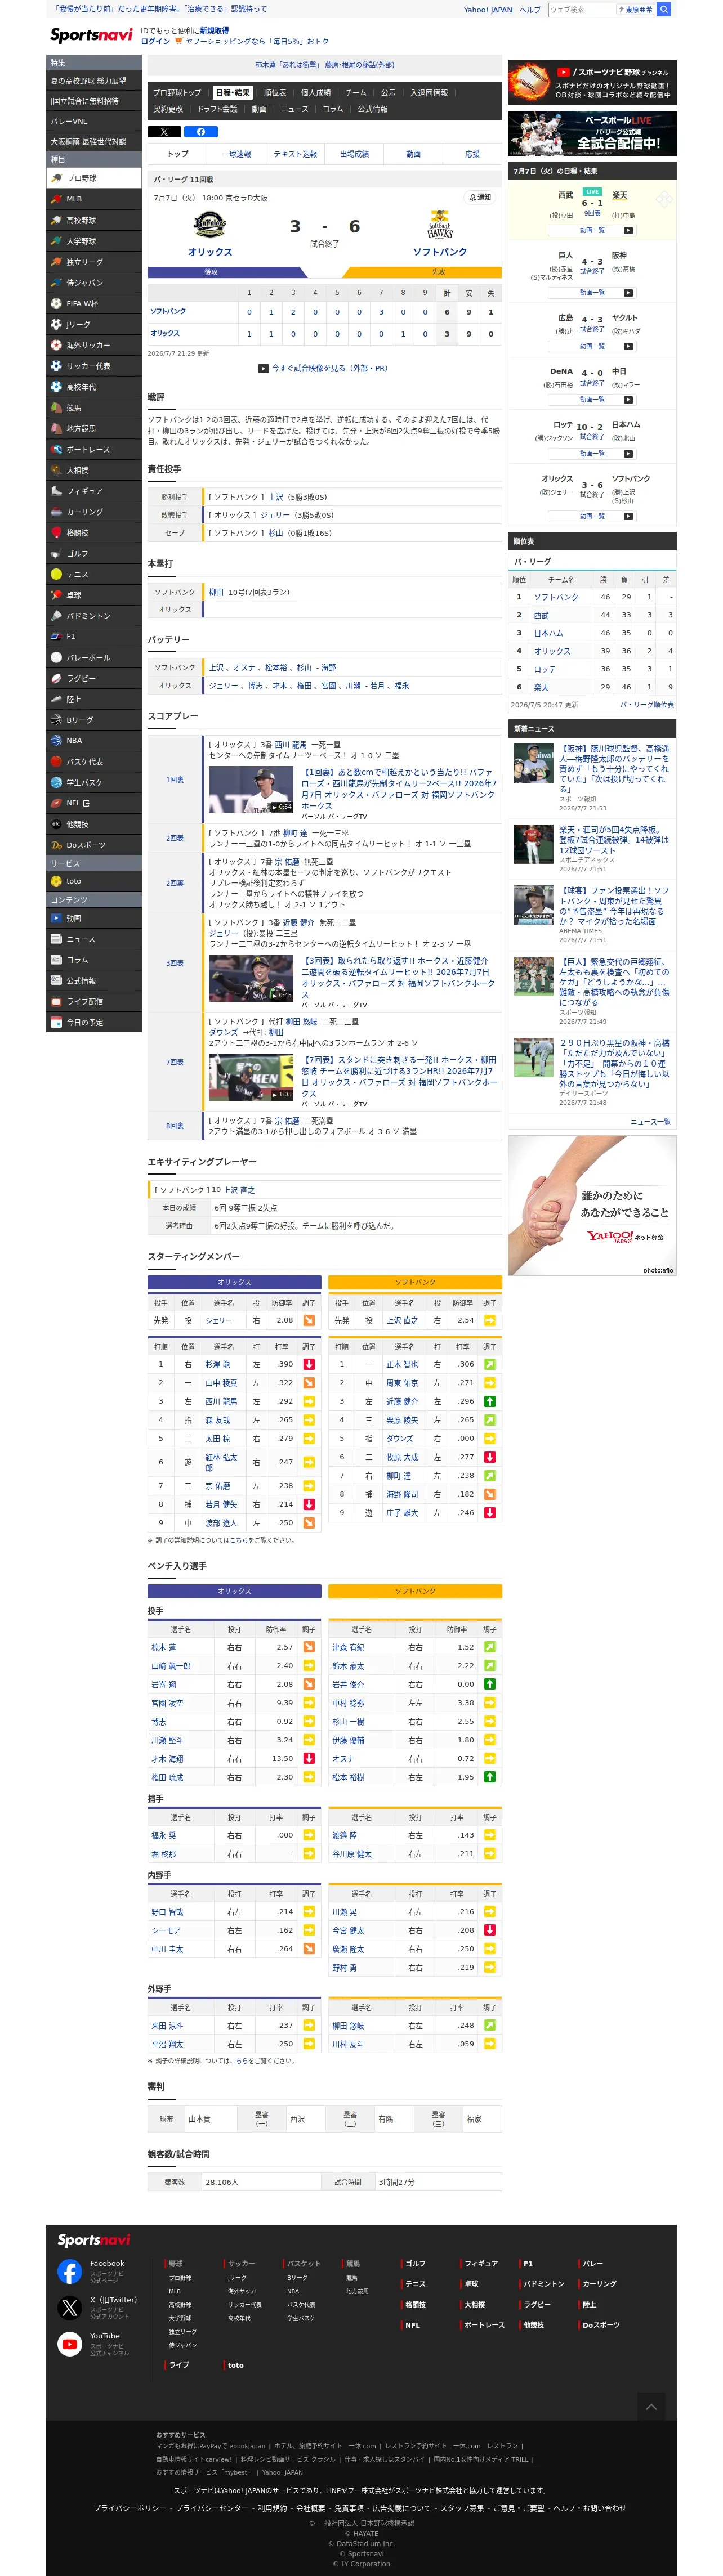This screenshot has height=2576, width=723.
Task: Play the 1回裏 西川龍馬 highlight video thumbnail
Action: (251, 790)
